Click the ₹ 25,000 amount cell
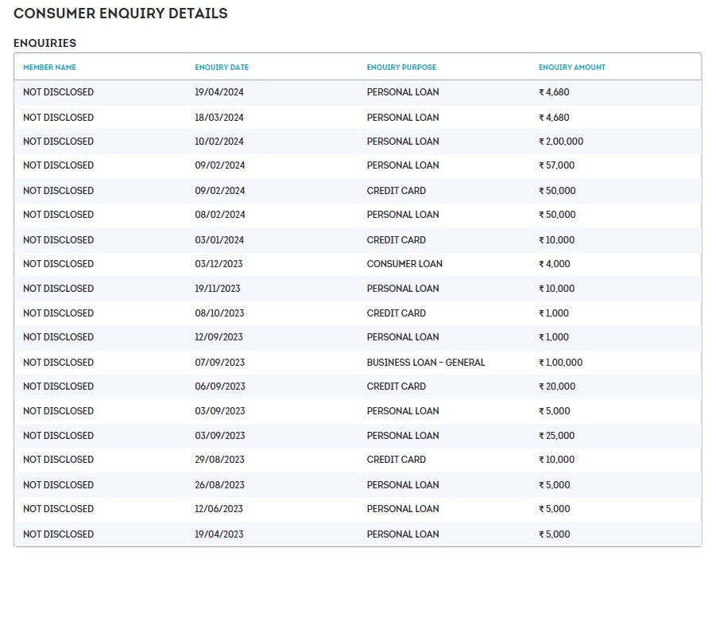Image resolution: width=716 pixels, height=641 pixels. [x=556, y=436]
